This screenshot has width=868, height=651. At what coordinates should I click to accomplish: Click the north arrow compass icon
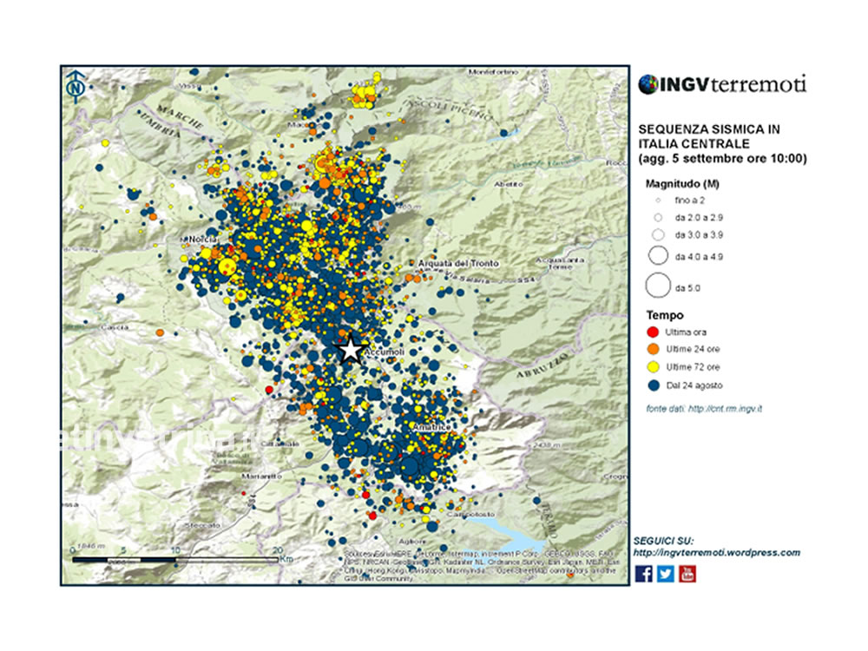point(76,87)
